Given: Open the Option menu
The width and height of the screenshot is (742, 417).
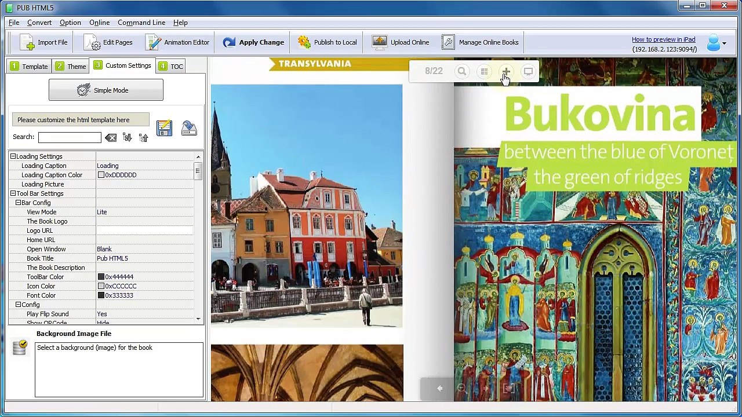Looking at the screenshot, I should (70, 23).
